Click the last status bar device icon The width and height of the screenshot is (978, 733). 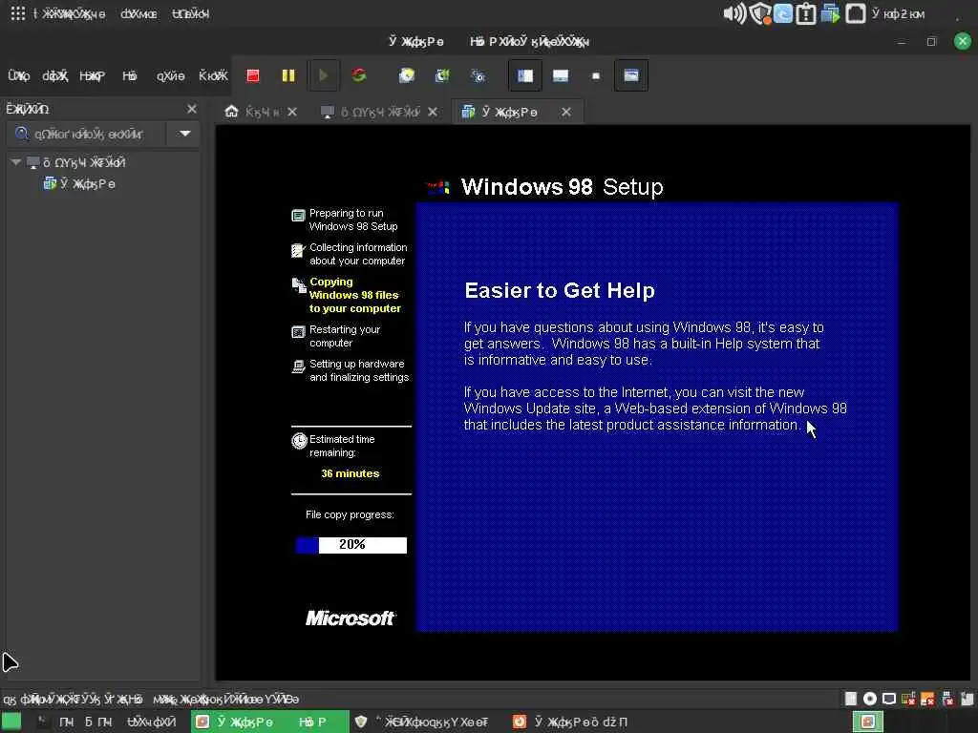[x=967, y=699]
